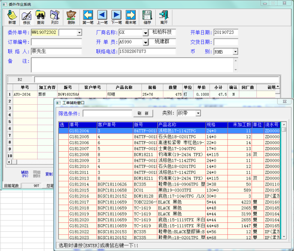Click the 客户单号 column header in popup list
The height and width of the screenshot is (251, 294).
tap(115, 125)
